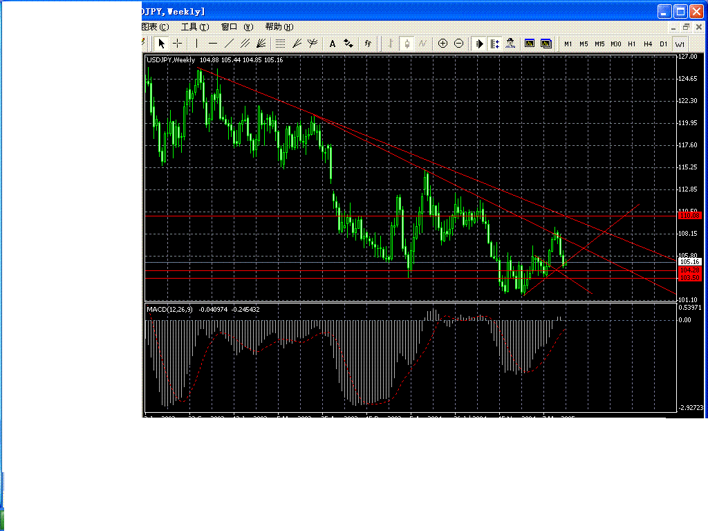Close the inner chart window
The width and height of the screenshot is (708, 531).
[x=698, y=28]
